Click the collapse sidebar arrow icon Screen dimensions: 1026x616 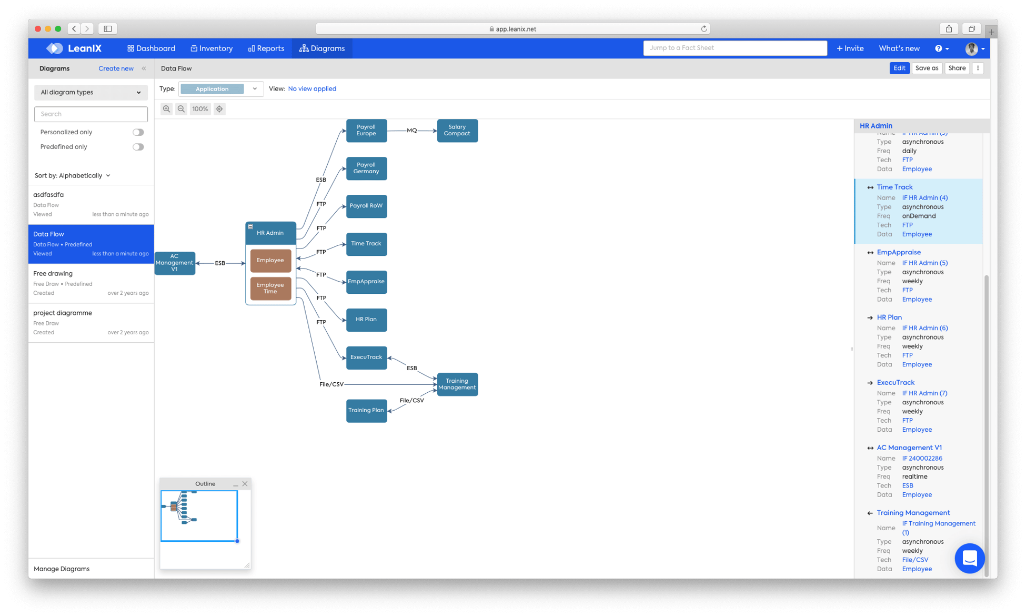[x=144, y=68]
